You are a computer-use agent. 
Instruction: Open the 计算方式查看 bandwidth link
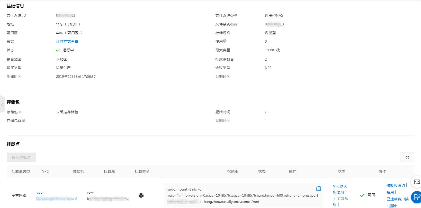coord(67,41)
